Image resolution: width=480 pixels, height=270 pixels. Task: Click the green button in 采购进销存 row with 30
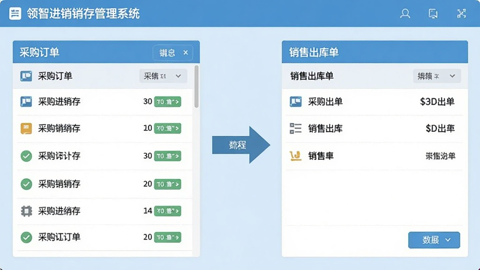(167, 102)
